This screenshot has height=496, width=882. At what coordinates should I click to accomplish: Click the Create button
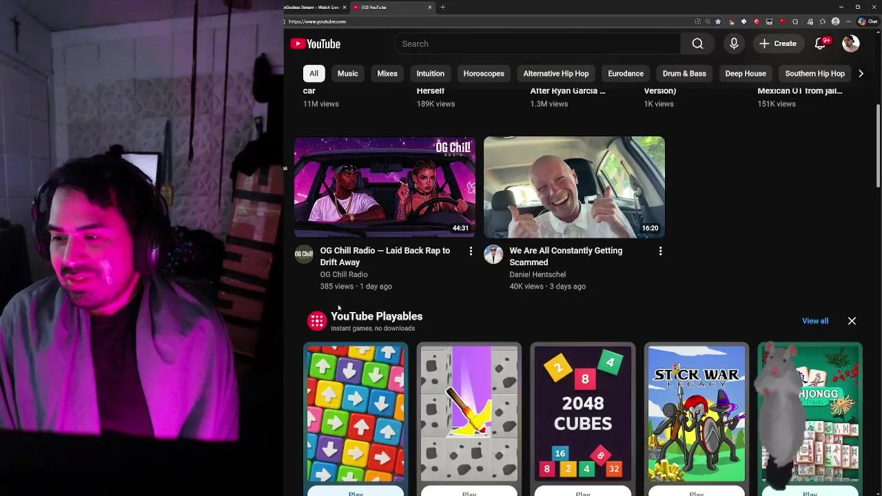(778, 44)
